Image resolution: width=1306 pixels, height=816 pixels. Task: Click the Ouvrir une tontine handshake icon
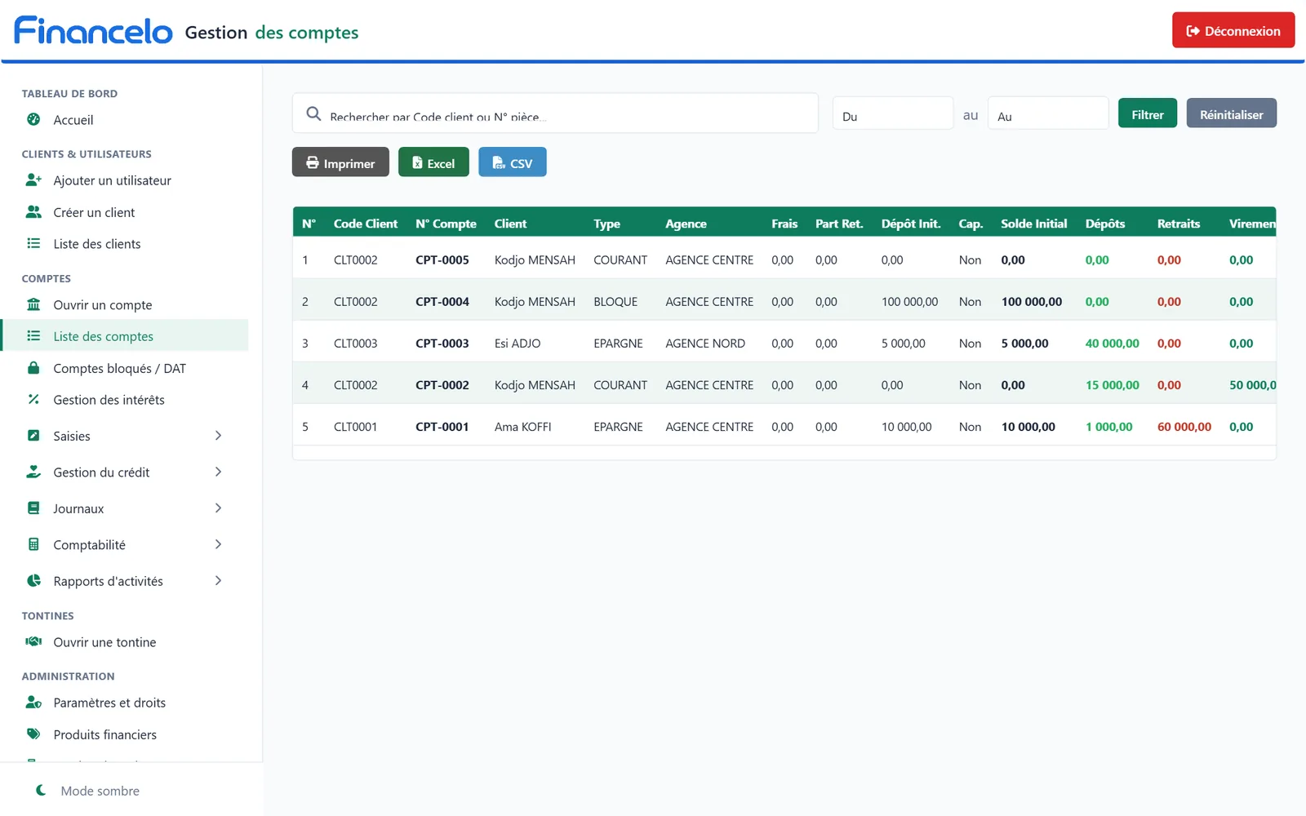33,641
